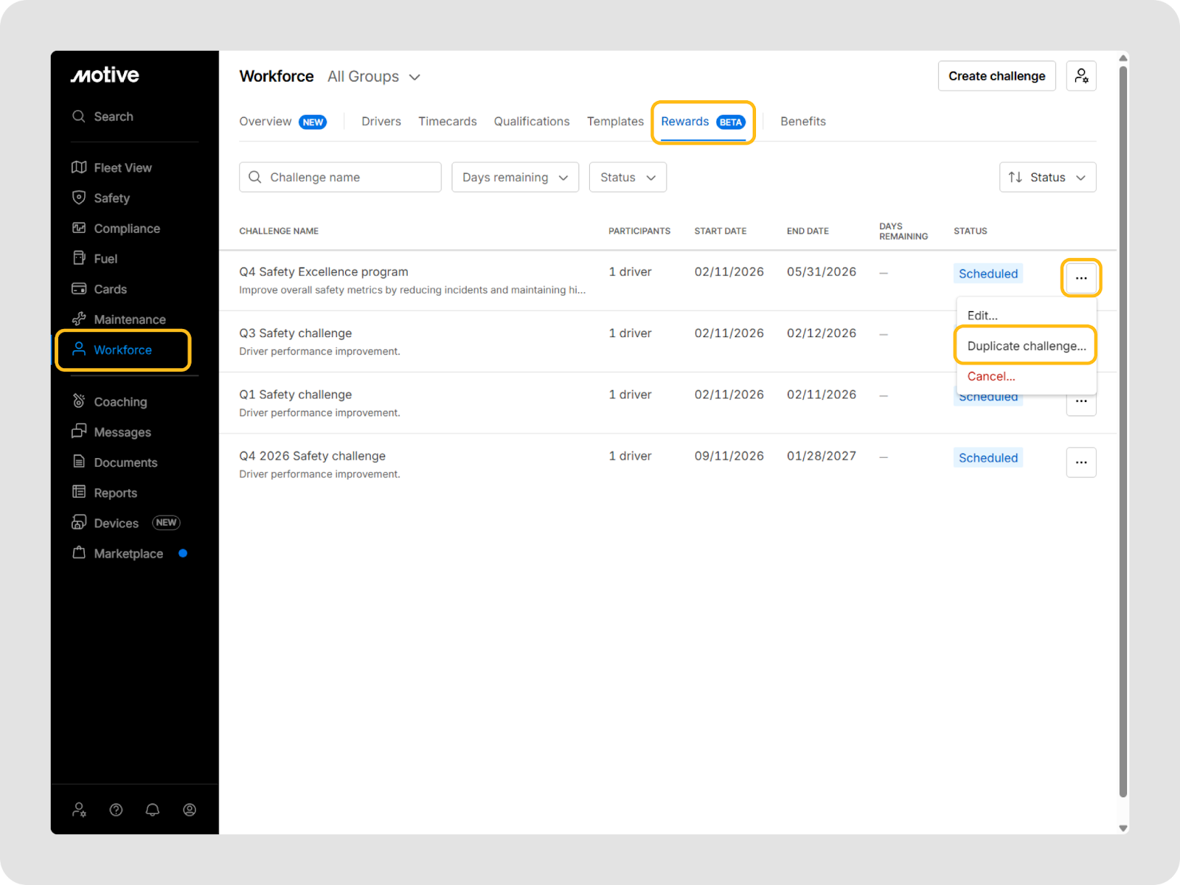This screenshot has height=885, width=1180.
Task: Click the help question mark icon
Action: pos(116,810)
